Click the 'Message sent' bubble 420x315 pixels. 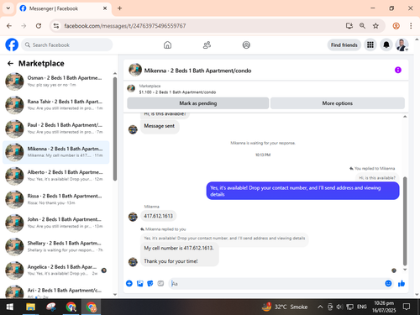[x=160, y=126]
